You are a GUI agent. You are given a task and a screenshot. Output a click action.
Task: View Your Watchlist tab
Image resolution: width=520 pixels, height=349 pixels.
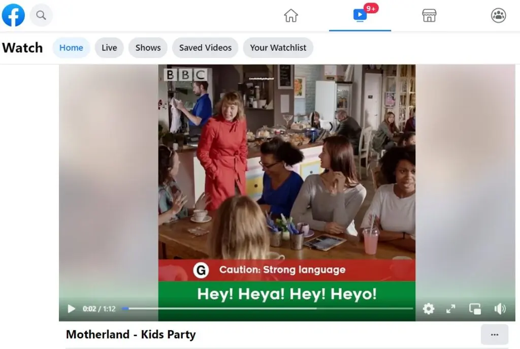pos(278,48)
